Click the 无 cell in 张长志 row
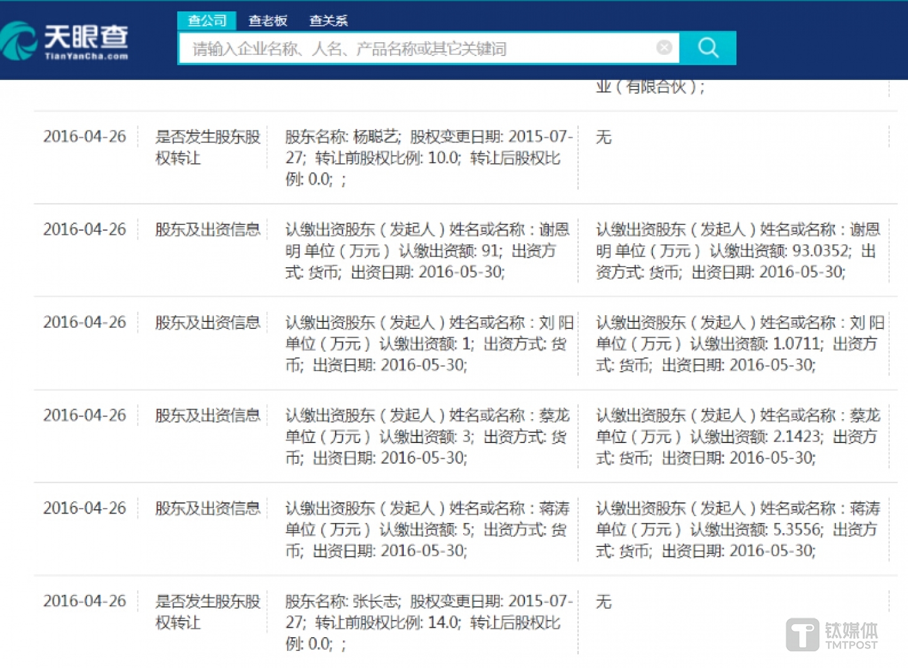 tap(603, 602)
